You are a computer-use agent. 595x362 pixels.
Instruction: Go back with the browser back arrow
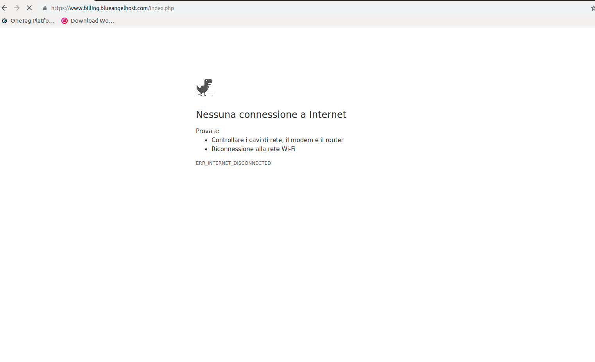[x=4, y=8]
